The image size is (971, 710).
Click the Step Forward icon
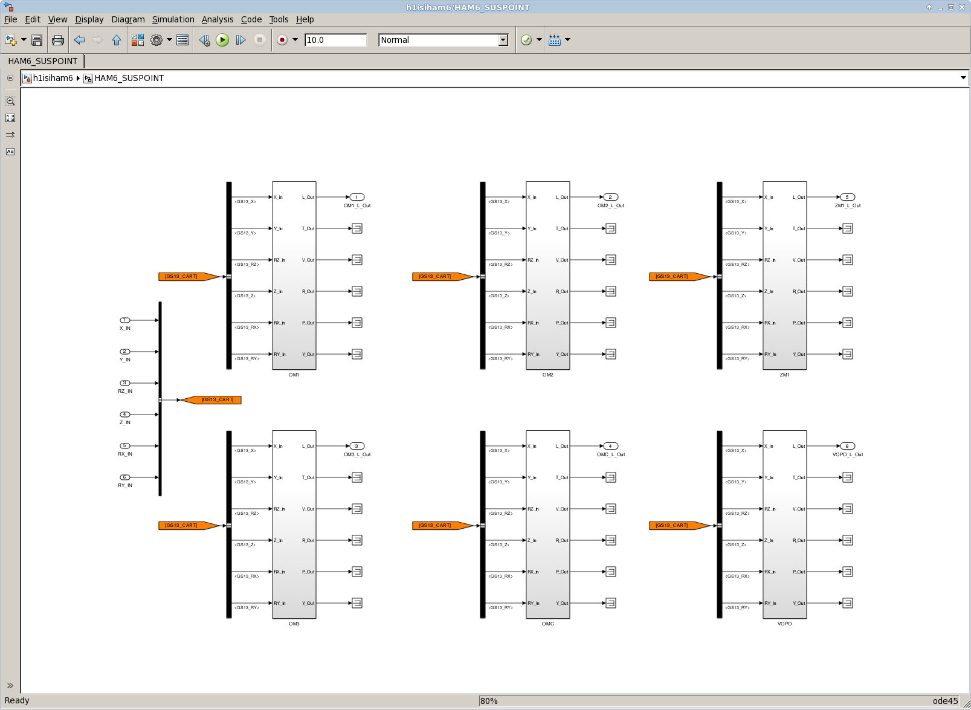pyautogui.click(x=240, y=40)
